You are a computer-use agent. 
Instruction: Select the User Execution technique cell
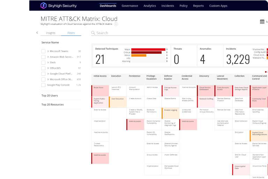(118, 102)
